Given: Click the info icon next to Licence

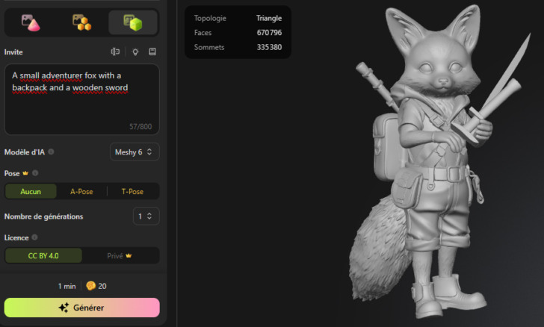Looking at the screenshot, I should (x=34, y=237).
